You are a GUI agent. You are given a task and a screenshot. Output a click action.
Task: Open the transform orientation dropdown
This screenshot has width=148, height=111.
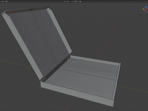click(68, 2)
